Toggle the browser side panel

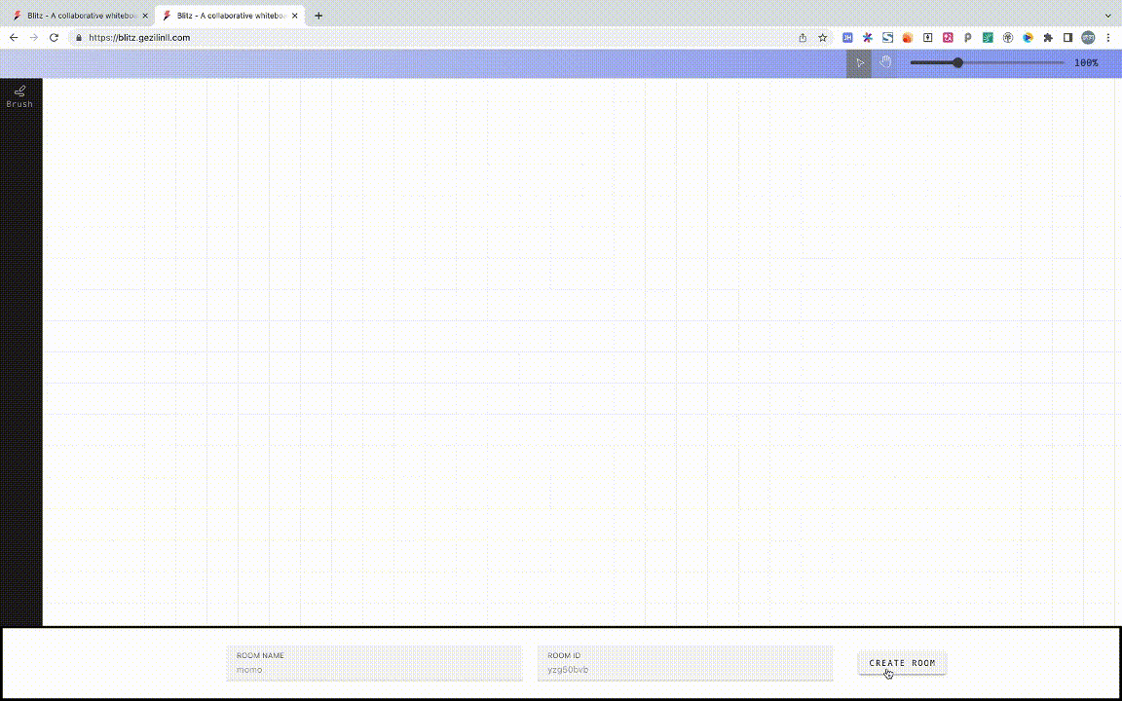[1067, 38]
